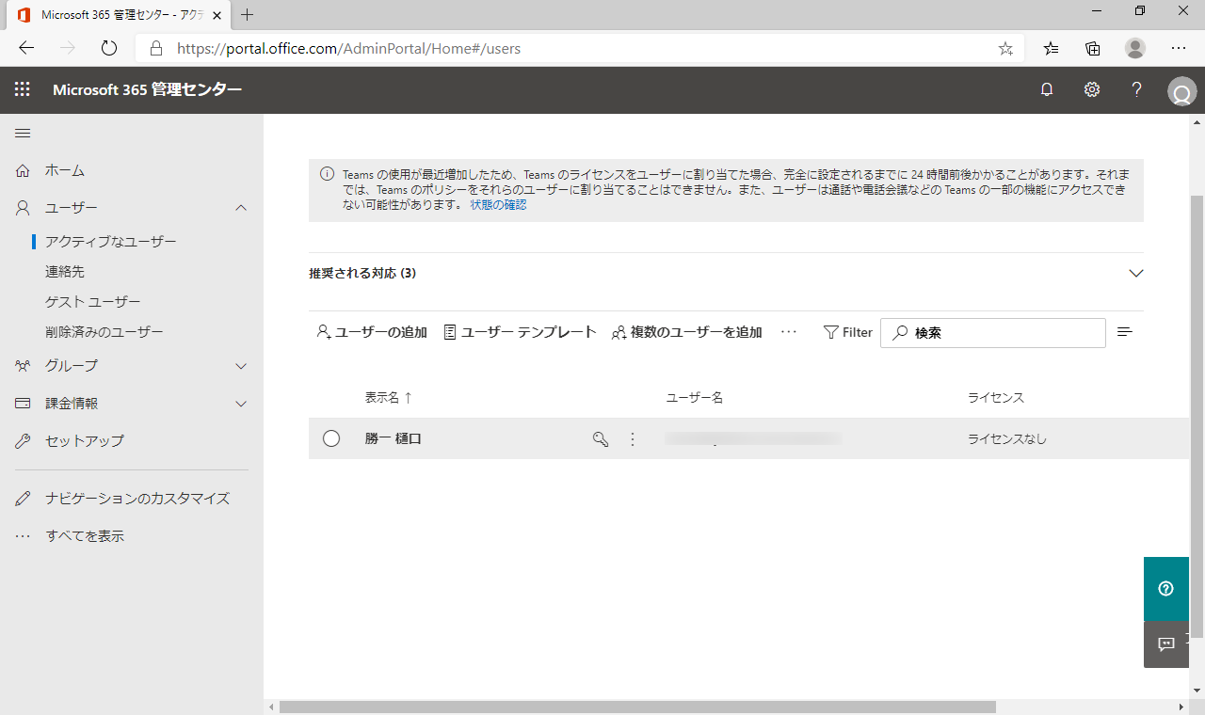Screen dimensions: 1205x715
Task: Collapse the ユーザー section chevron
Action: click(x=241, y=208)
